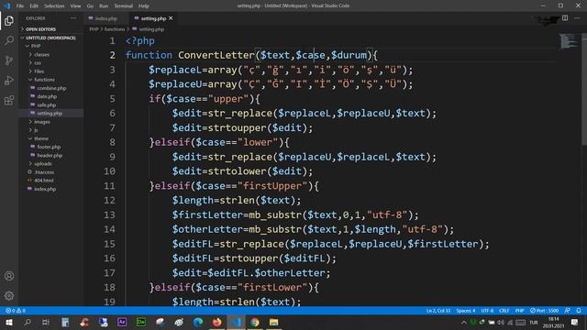
Task: Open Microsoft Edge from taskbar
Action: pos(198,322)
